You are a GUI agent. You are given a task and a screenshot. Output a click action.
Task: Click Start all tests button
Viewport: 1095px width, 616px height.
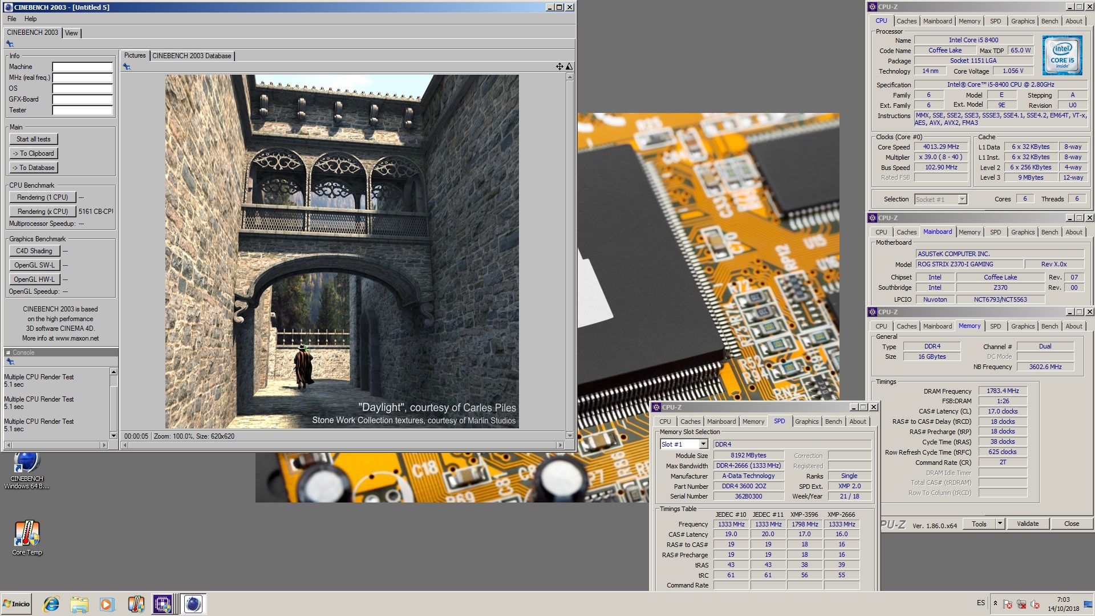33,139
